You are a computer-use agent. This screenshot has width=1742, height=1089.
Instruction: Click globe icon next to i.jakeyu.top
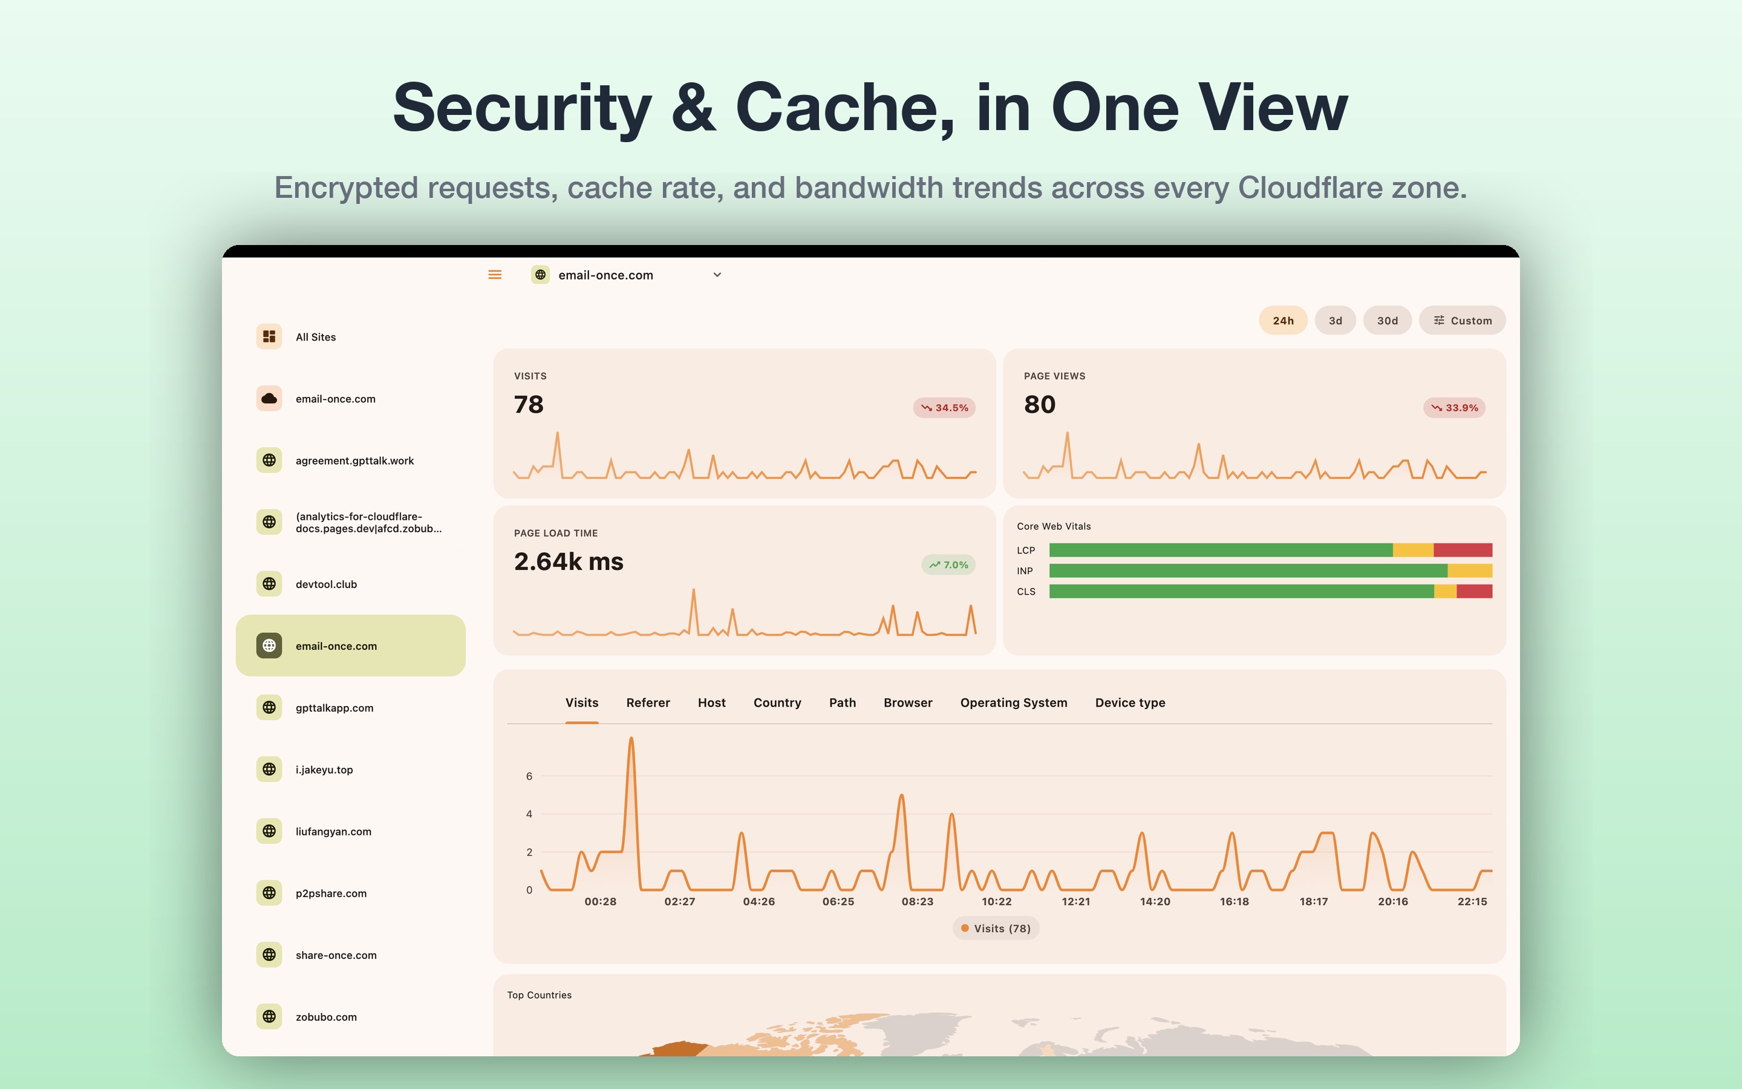(x=269, y=769)
